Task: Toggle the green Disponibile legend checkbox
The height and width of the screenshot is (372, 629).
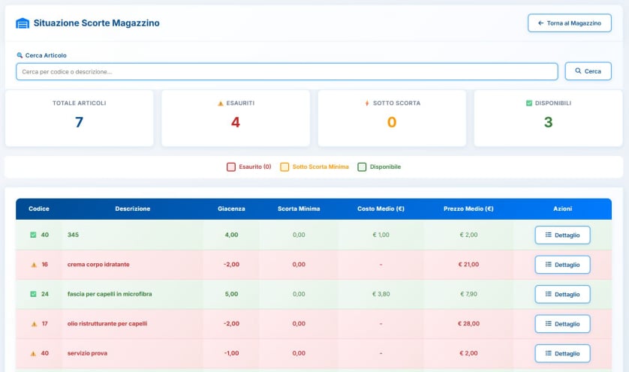Action: (x=362, y=167)
